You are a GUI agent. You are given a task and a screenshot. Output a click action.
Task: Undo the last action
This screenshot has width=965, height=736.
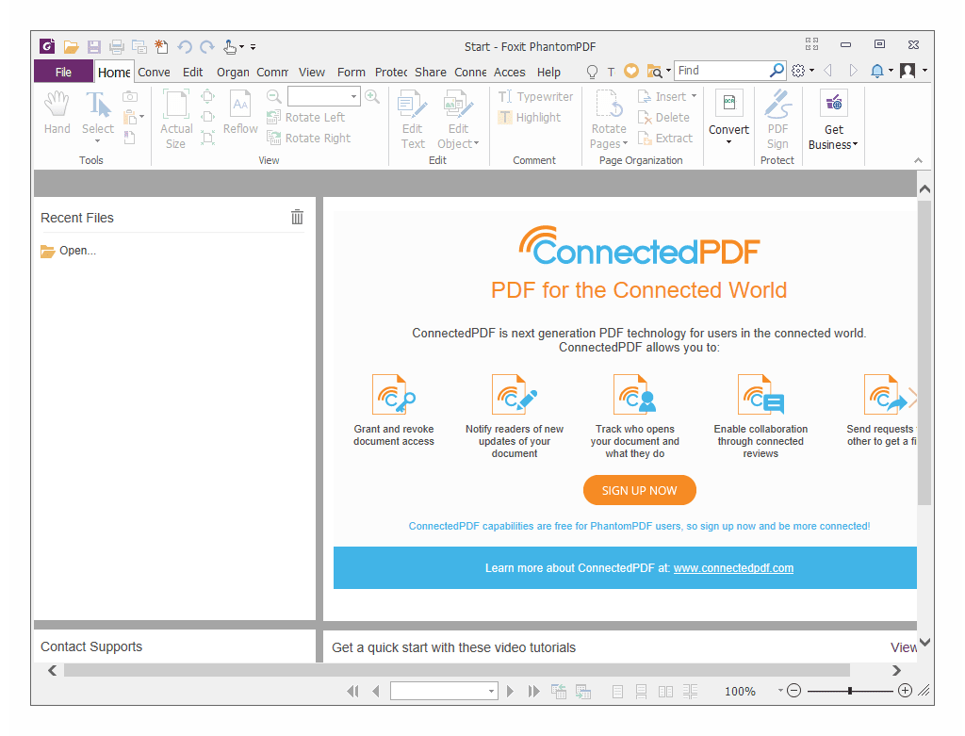click(185, 47)
